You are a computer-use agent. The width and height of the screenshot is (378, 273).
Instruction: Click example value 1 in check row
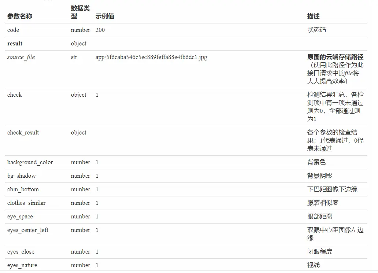pos(97,95)
